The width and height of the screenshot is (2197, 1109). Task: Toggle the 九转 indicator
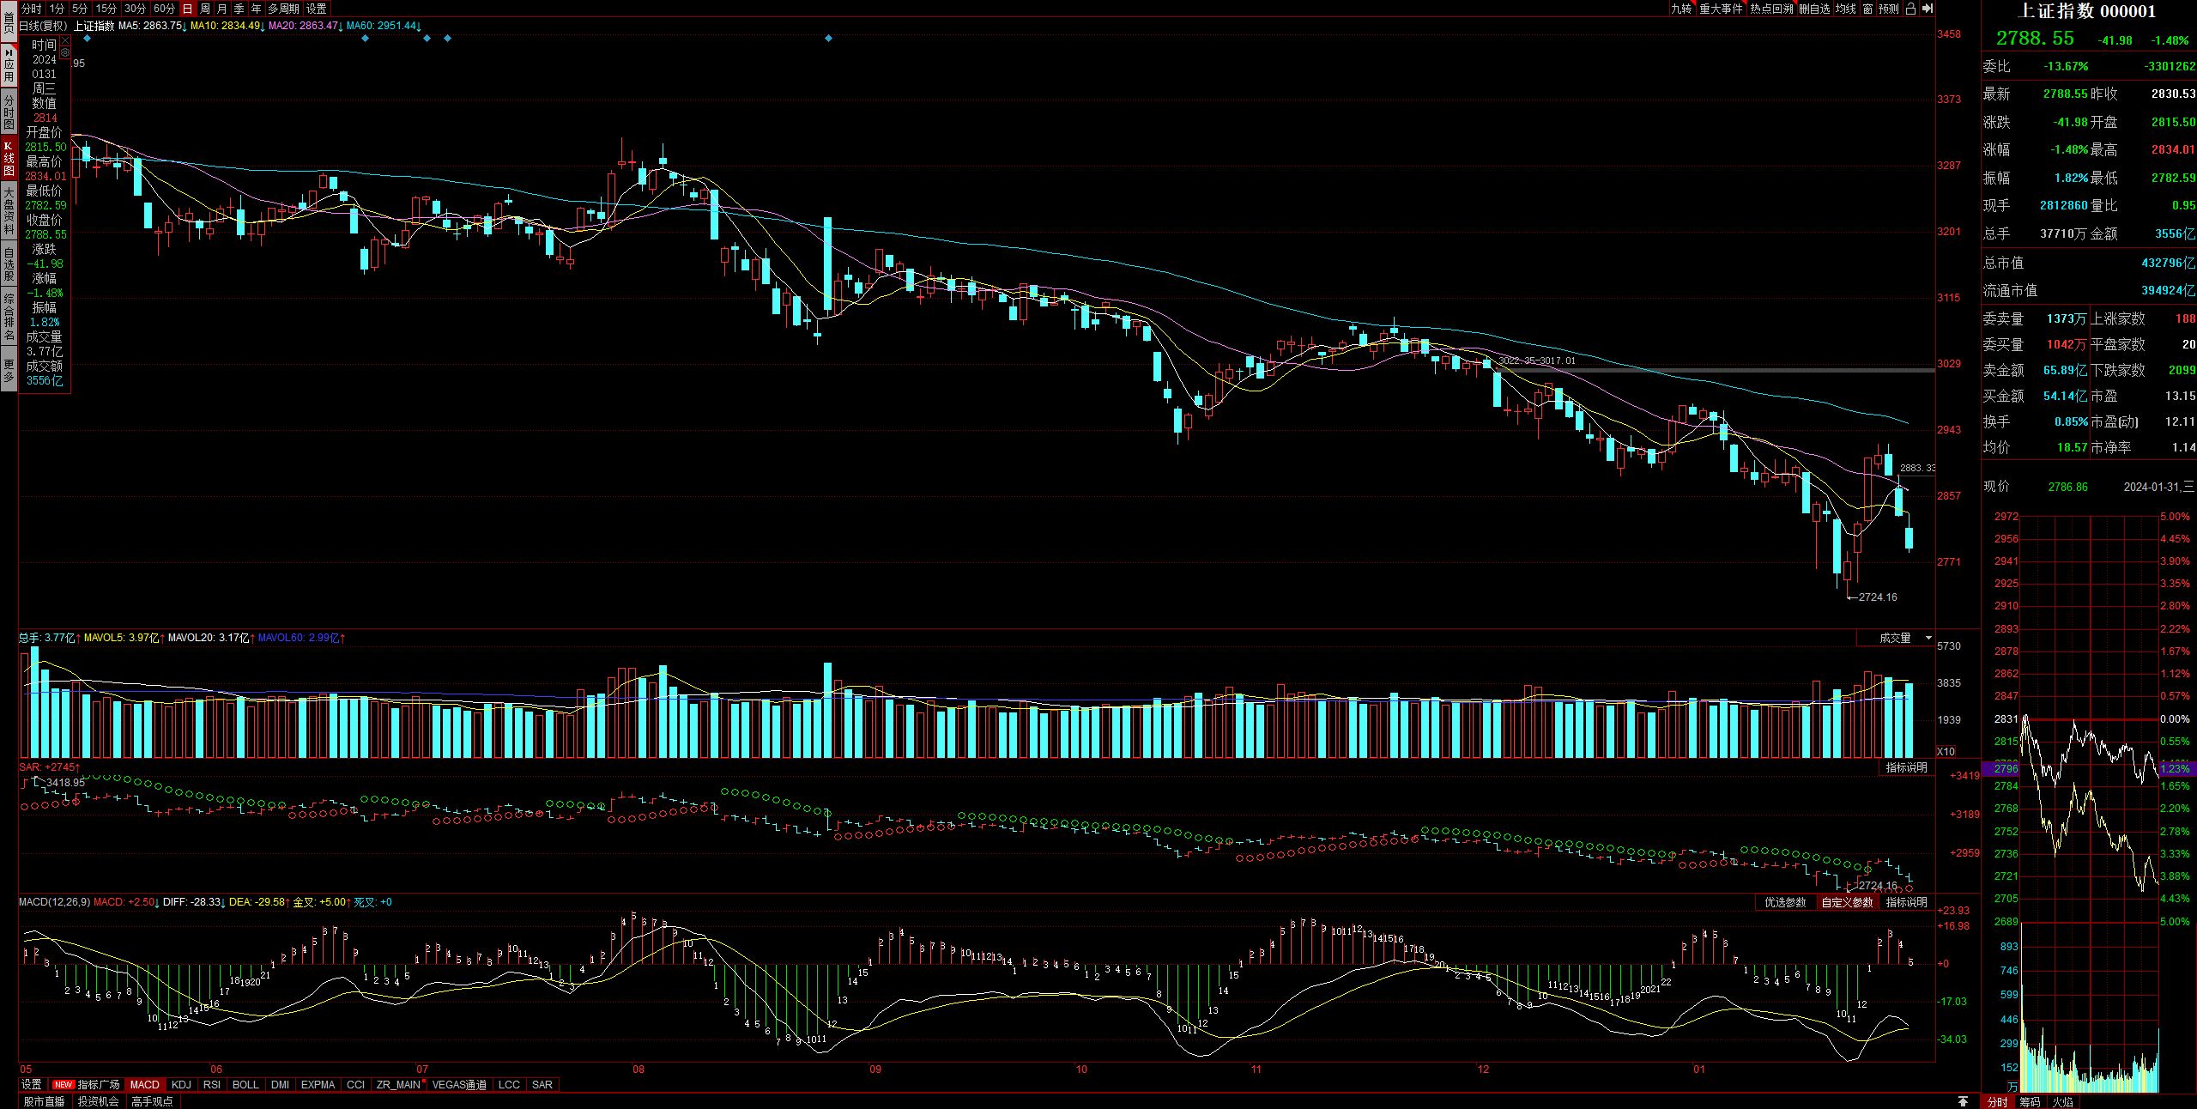(x=1681, y=9)
